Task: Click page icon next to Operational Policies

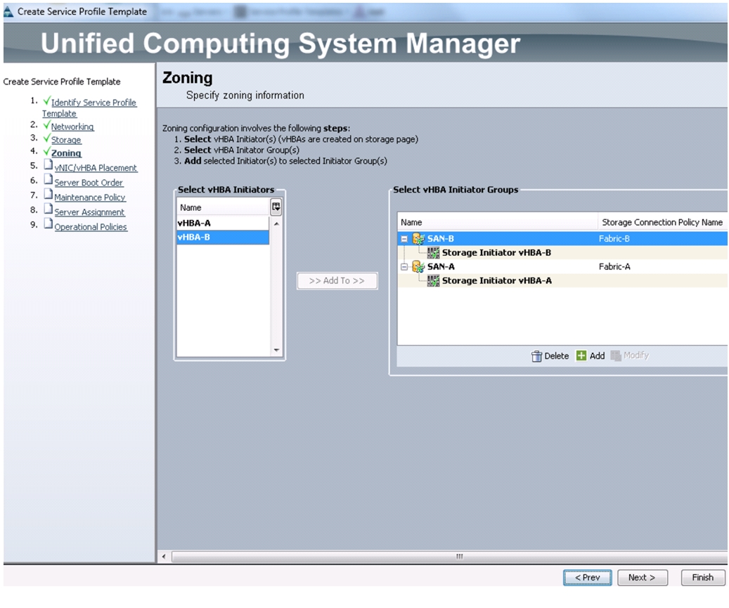Action: [x=49, y=224]
